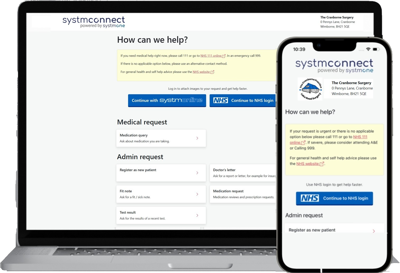Tap Register as new patient on phone
Screen dimensions: 400x273
[x=334, y=228]
